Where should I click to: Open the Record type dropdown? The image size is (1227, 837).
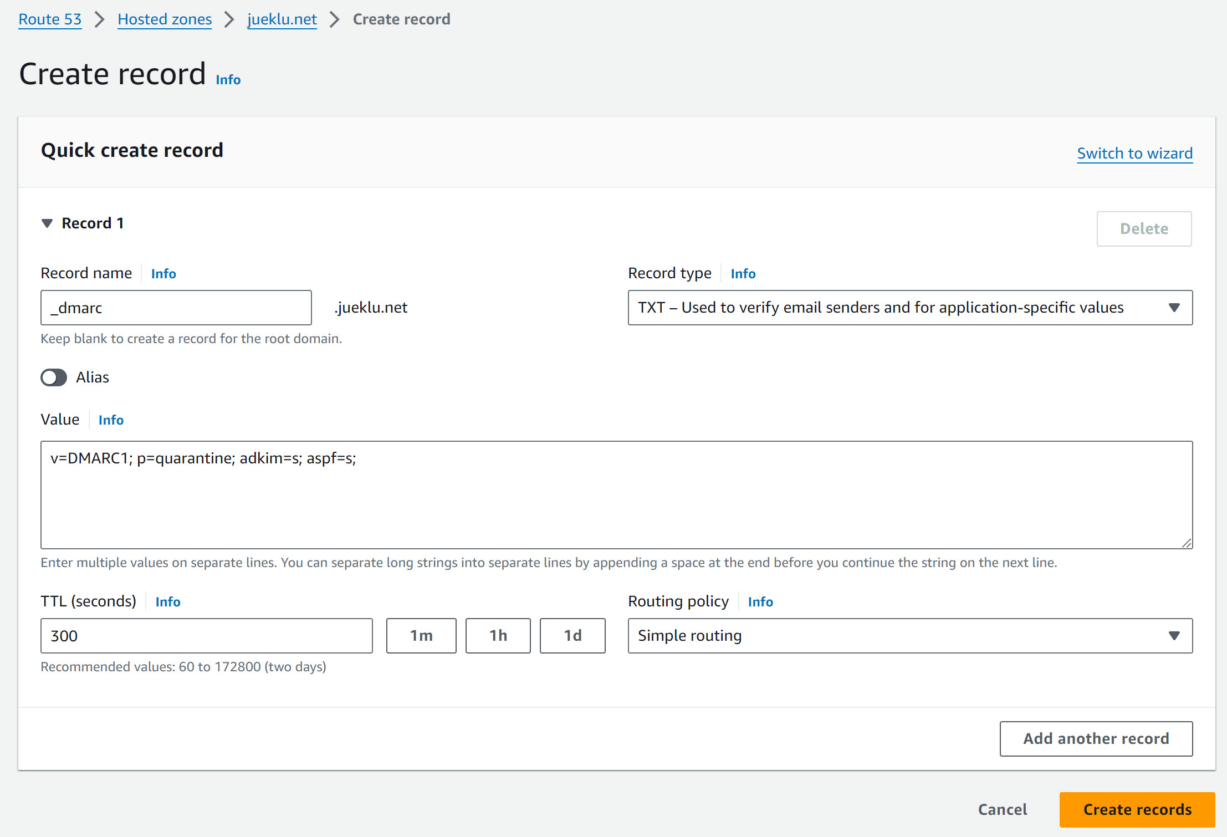click(x=909, y=308)
